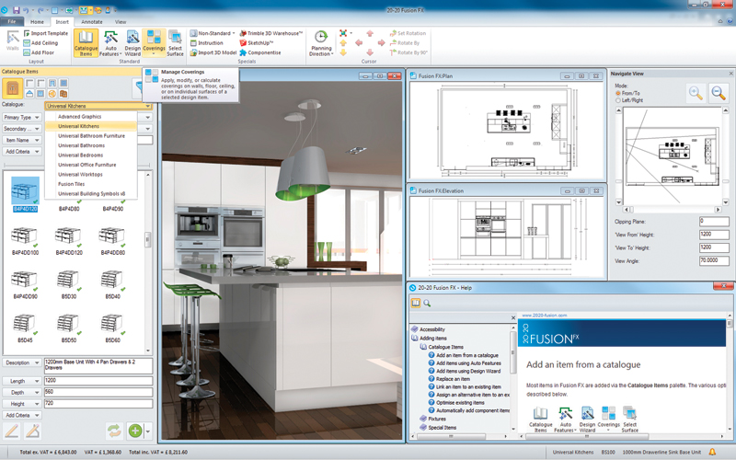
Task: Click the large orange cabinet category icon
Action: click(12, 88)
